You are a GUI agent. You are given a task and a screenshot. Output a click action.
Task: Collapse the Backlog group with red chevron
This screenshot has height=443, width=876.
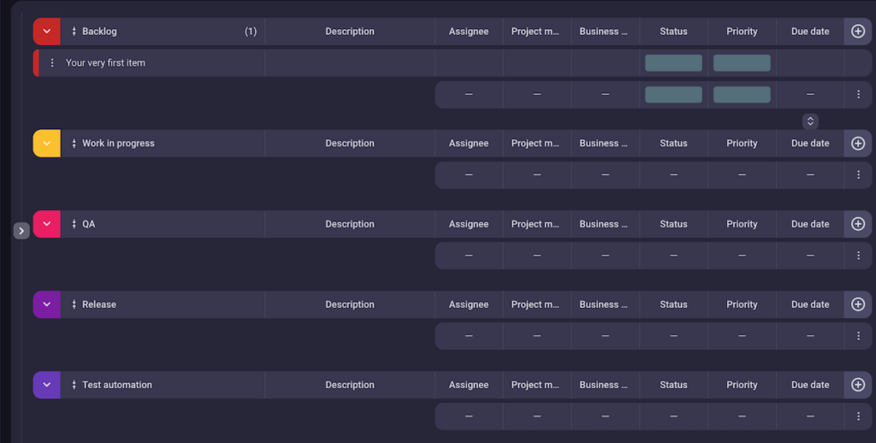point(47,32)
